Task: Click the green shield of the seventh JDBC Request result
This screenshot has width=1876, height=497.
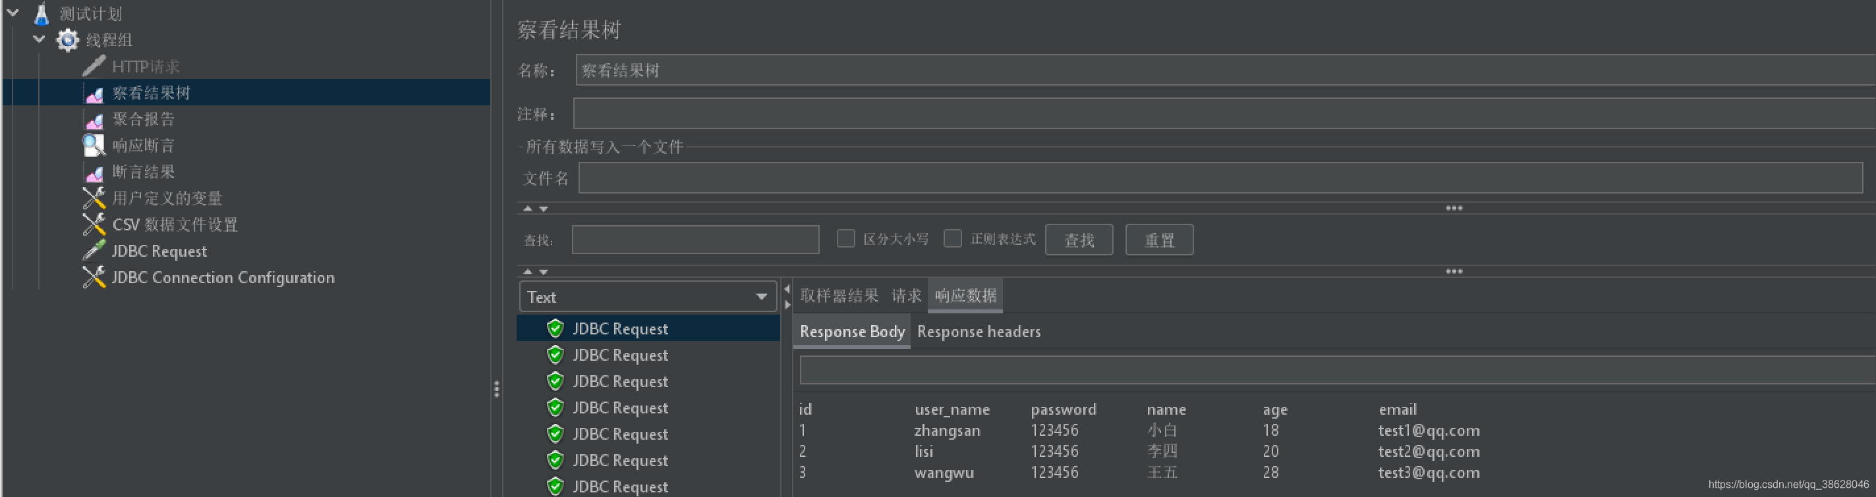Action: coord(555,486)
